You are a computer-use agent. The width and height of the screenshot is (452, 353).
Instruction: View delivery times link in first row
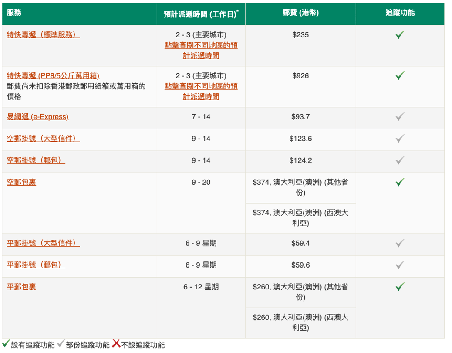coord(201,51)
